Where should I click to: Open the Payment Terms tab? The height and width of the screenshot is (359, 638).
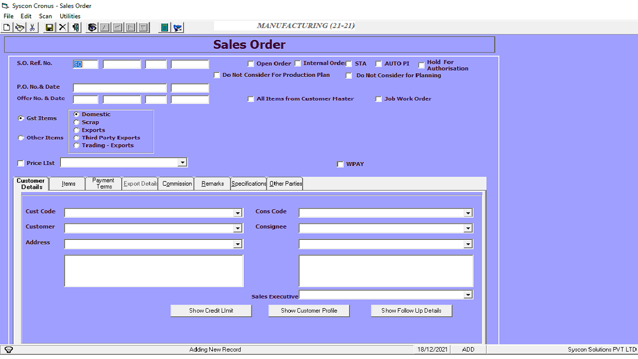pos(104,183)
